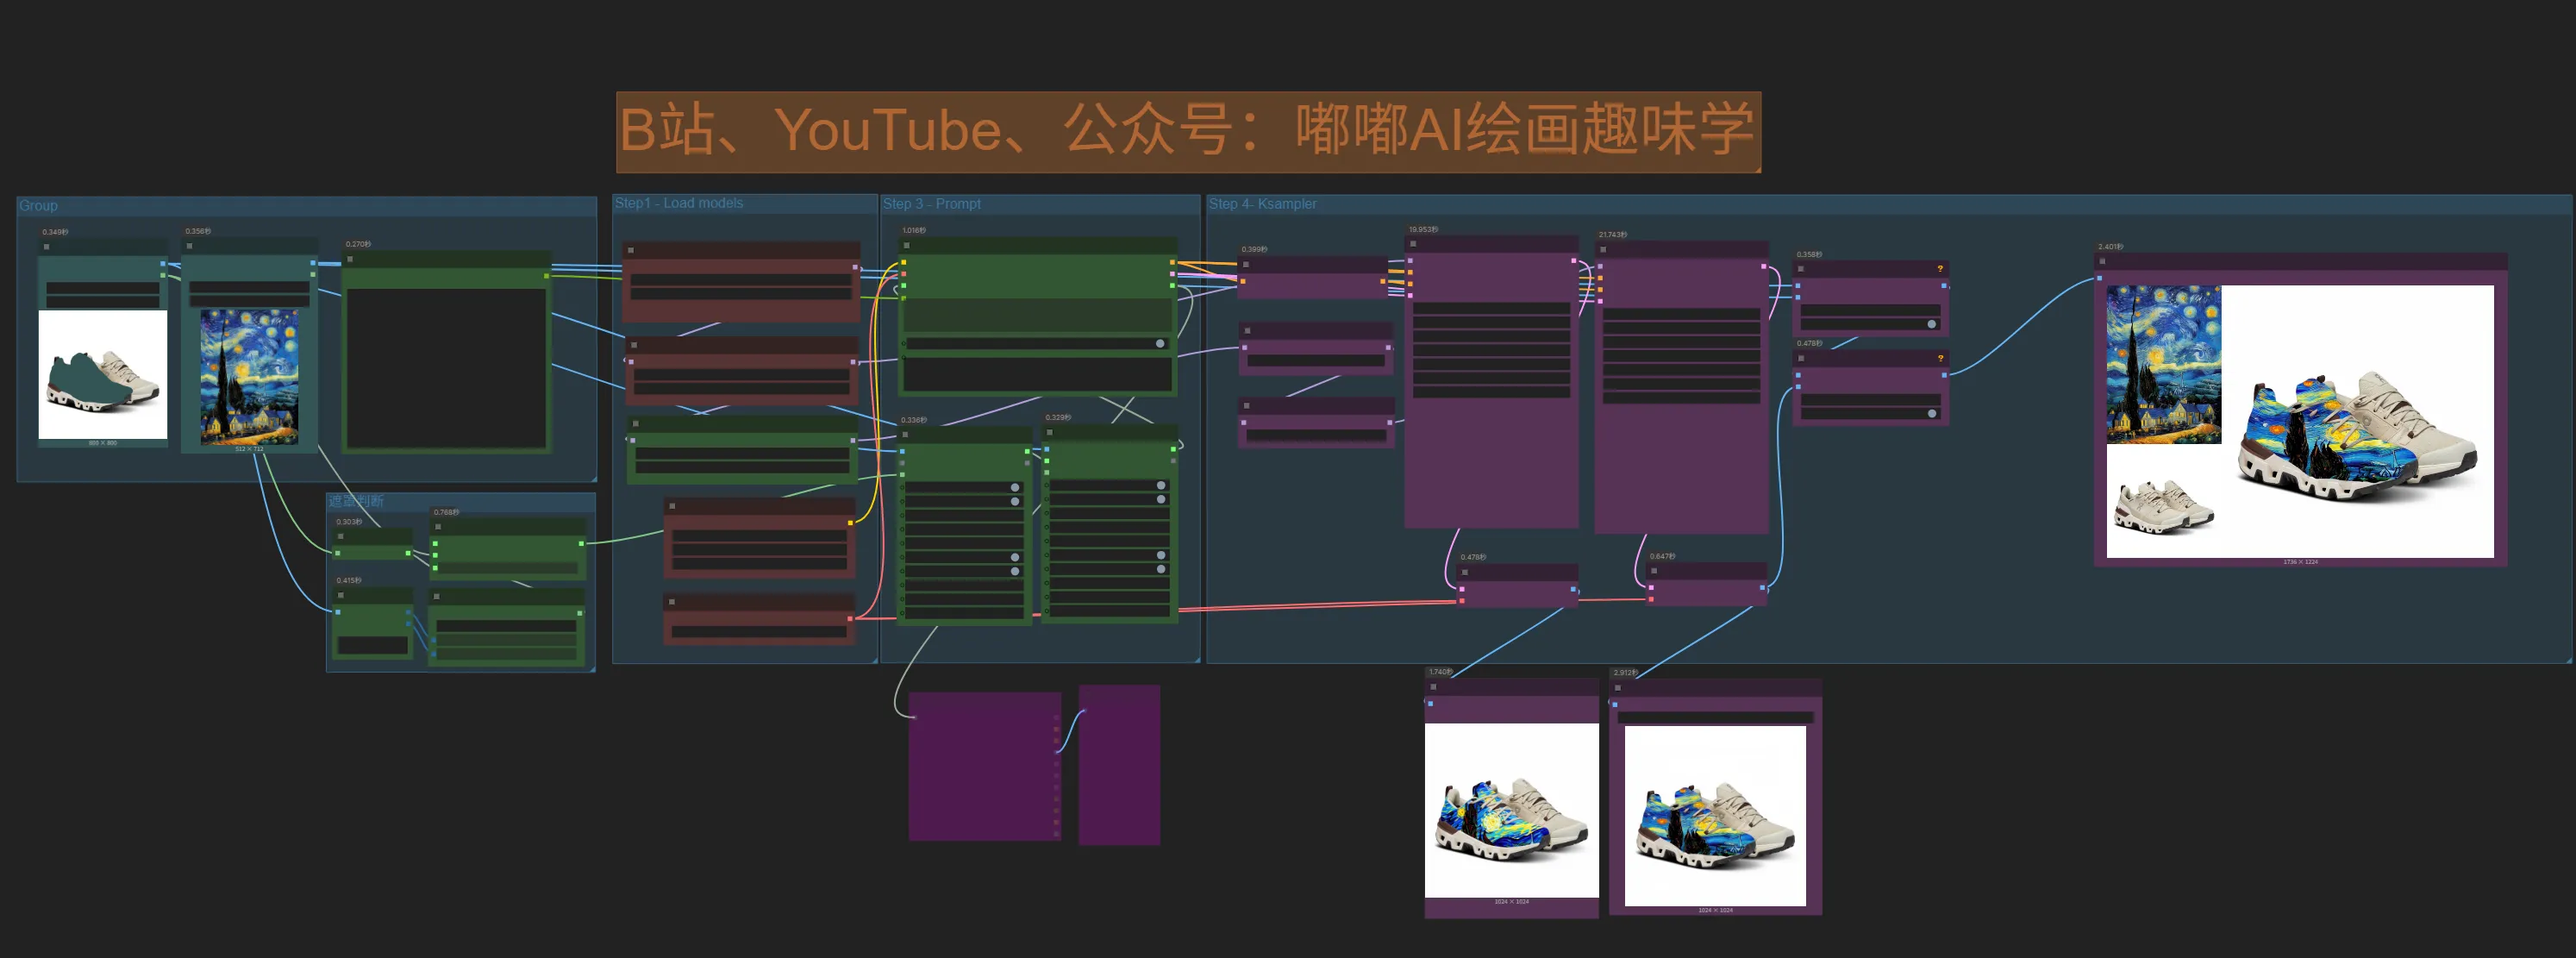Open the combo widget on the 0.768秒 遮罩判断 node
The height and width of the screenshot is (958, 2576).
(508, 567)
